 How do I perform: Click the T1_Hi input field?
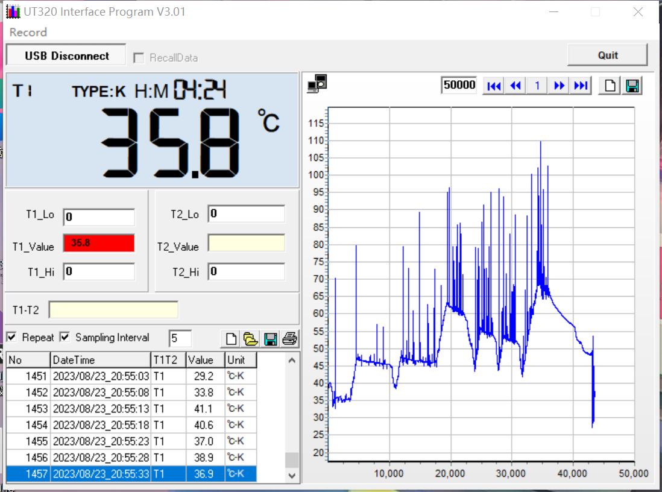coord(99,271)
